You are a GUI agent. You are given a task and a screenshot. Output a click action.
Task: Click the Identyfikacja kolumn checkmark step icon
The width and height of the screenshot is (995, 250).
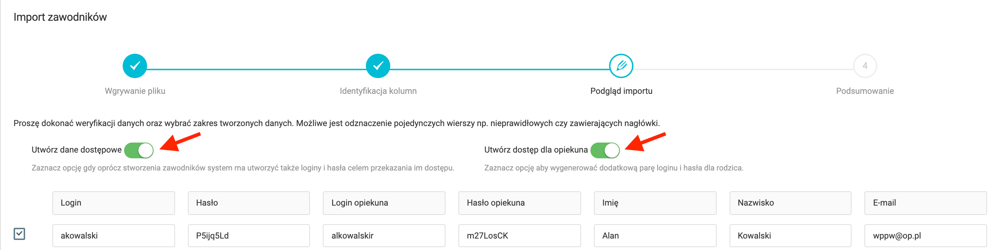[x=378, y=66]
